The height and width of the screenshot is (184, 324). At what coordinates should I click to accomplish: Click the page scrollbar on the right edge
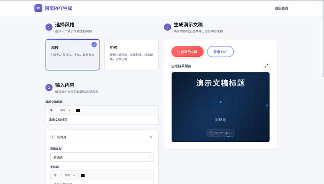point(323,39)
